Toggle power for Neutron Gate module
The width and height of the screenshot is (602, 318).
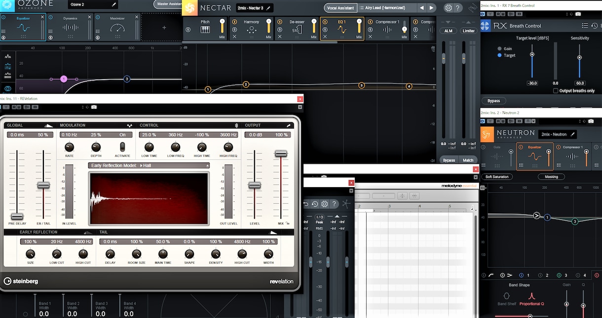[483, 147]
